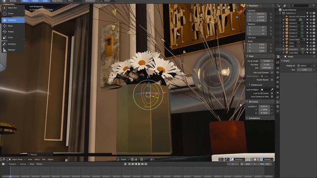The width and height of the screenshot is (317, 178).
Task: Click the Glass mesh icon in outliner
Action: [x=287, y=43]
